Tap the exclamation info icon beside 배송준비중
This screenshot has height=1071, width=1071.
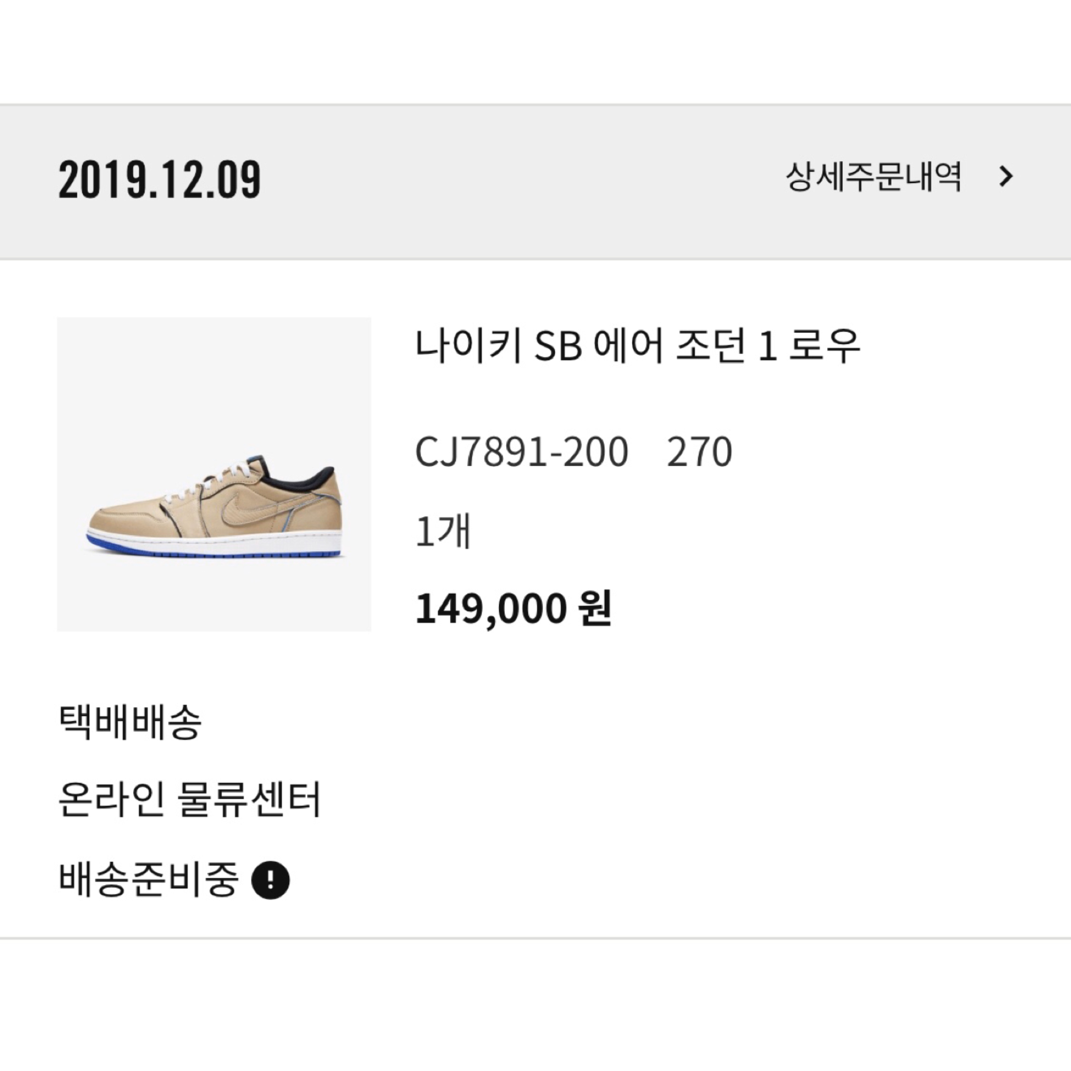271,880
